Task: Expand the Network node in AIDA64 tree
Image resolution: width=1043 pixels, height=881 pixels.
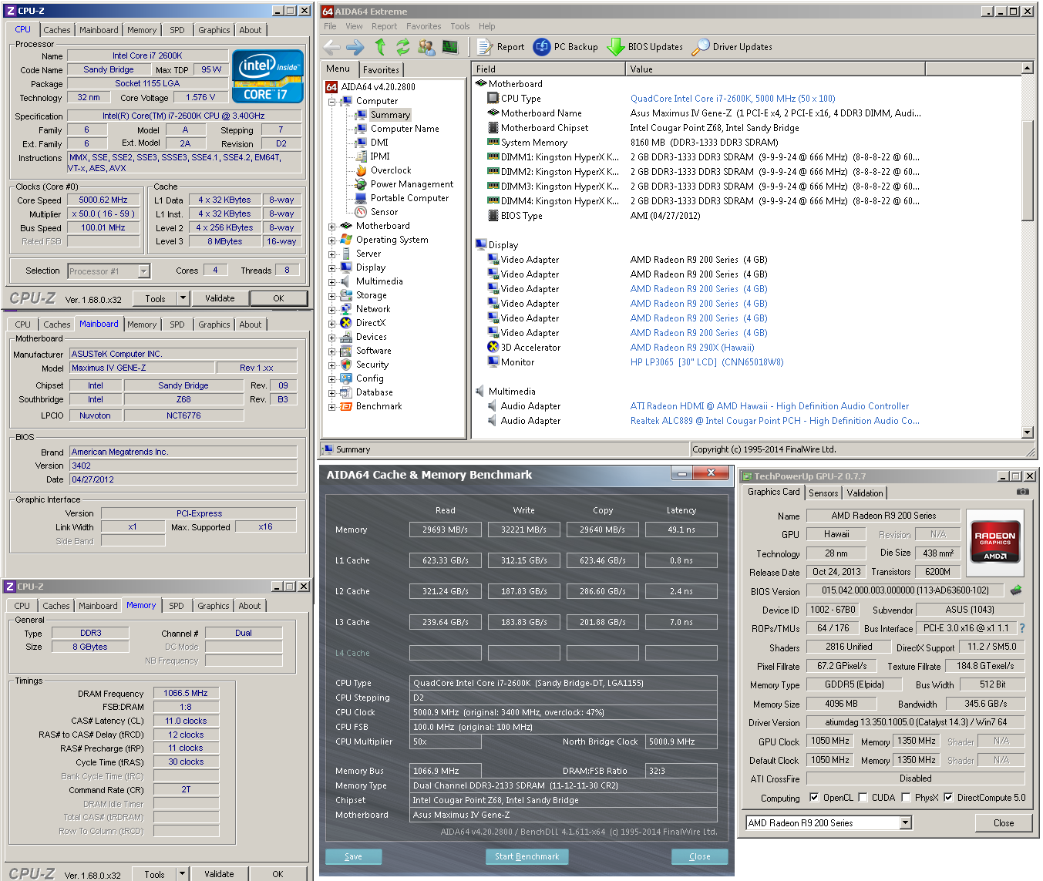Action: [x=331, y=309]
